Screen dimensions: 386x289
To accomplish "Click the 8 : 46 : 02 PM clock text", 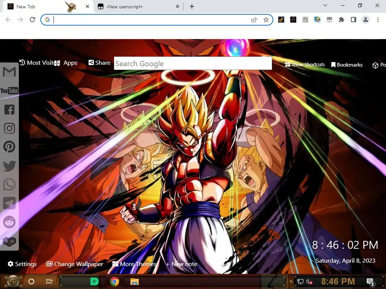I will click(345, 245).
